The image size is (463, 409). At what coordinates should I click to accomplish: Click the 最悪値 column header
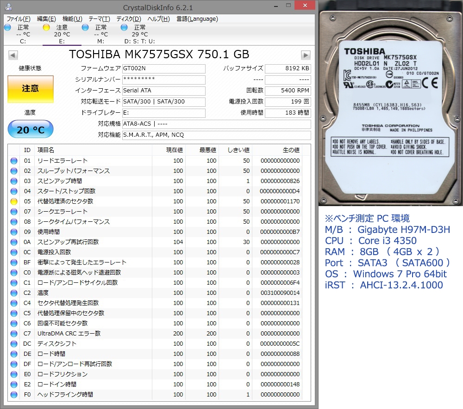pyautogui.click(x=202, y=150)
